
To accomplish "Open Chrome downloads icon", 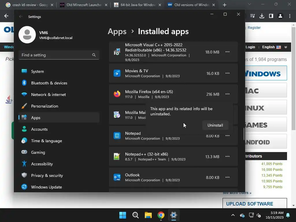I will click(x=262, y=16).
